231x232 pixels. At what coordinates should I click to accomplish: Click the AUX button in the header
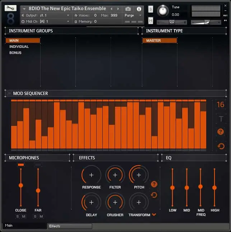pos(225,15)
